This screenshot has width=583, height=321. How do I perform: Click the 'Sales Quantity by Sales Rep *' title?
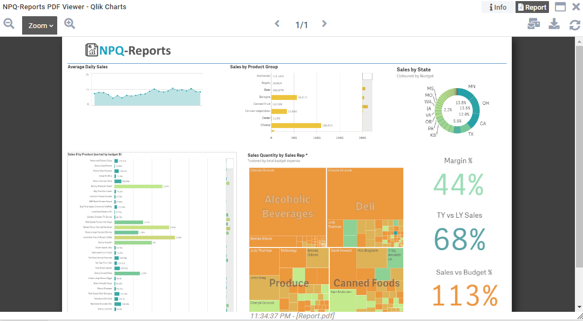pos(277,155)
